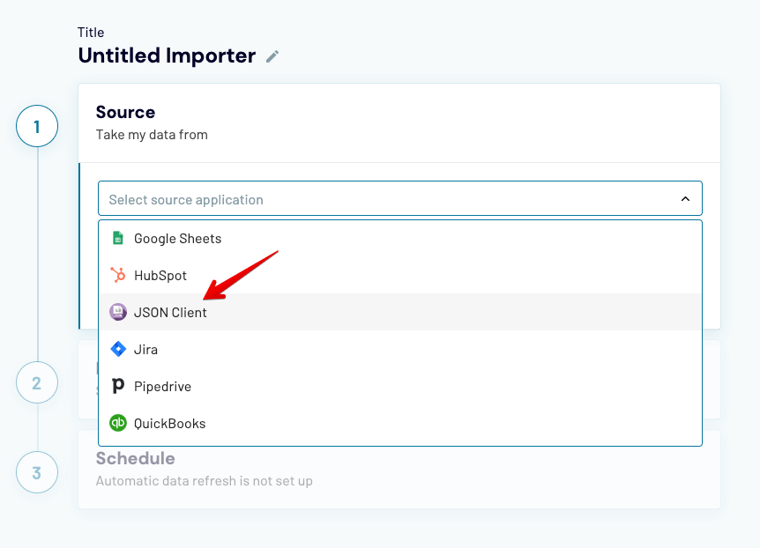Click the step 2 circle indicator

[x=36, y=382]
